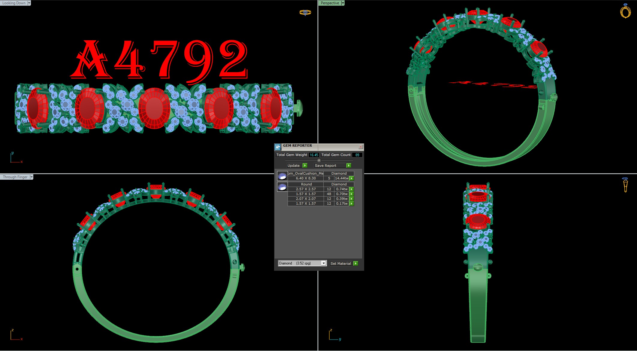Collapse the Gem Reporter header with round arrow

(x=319, y=160)
